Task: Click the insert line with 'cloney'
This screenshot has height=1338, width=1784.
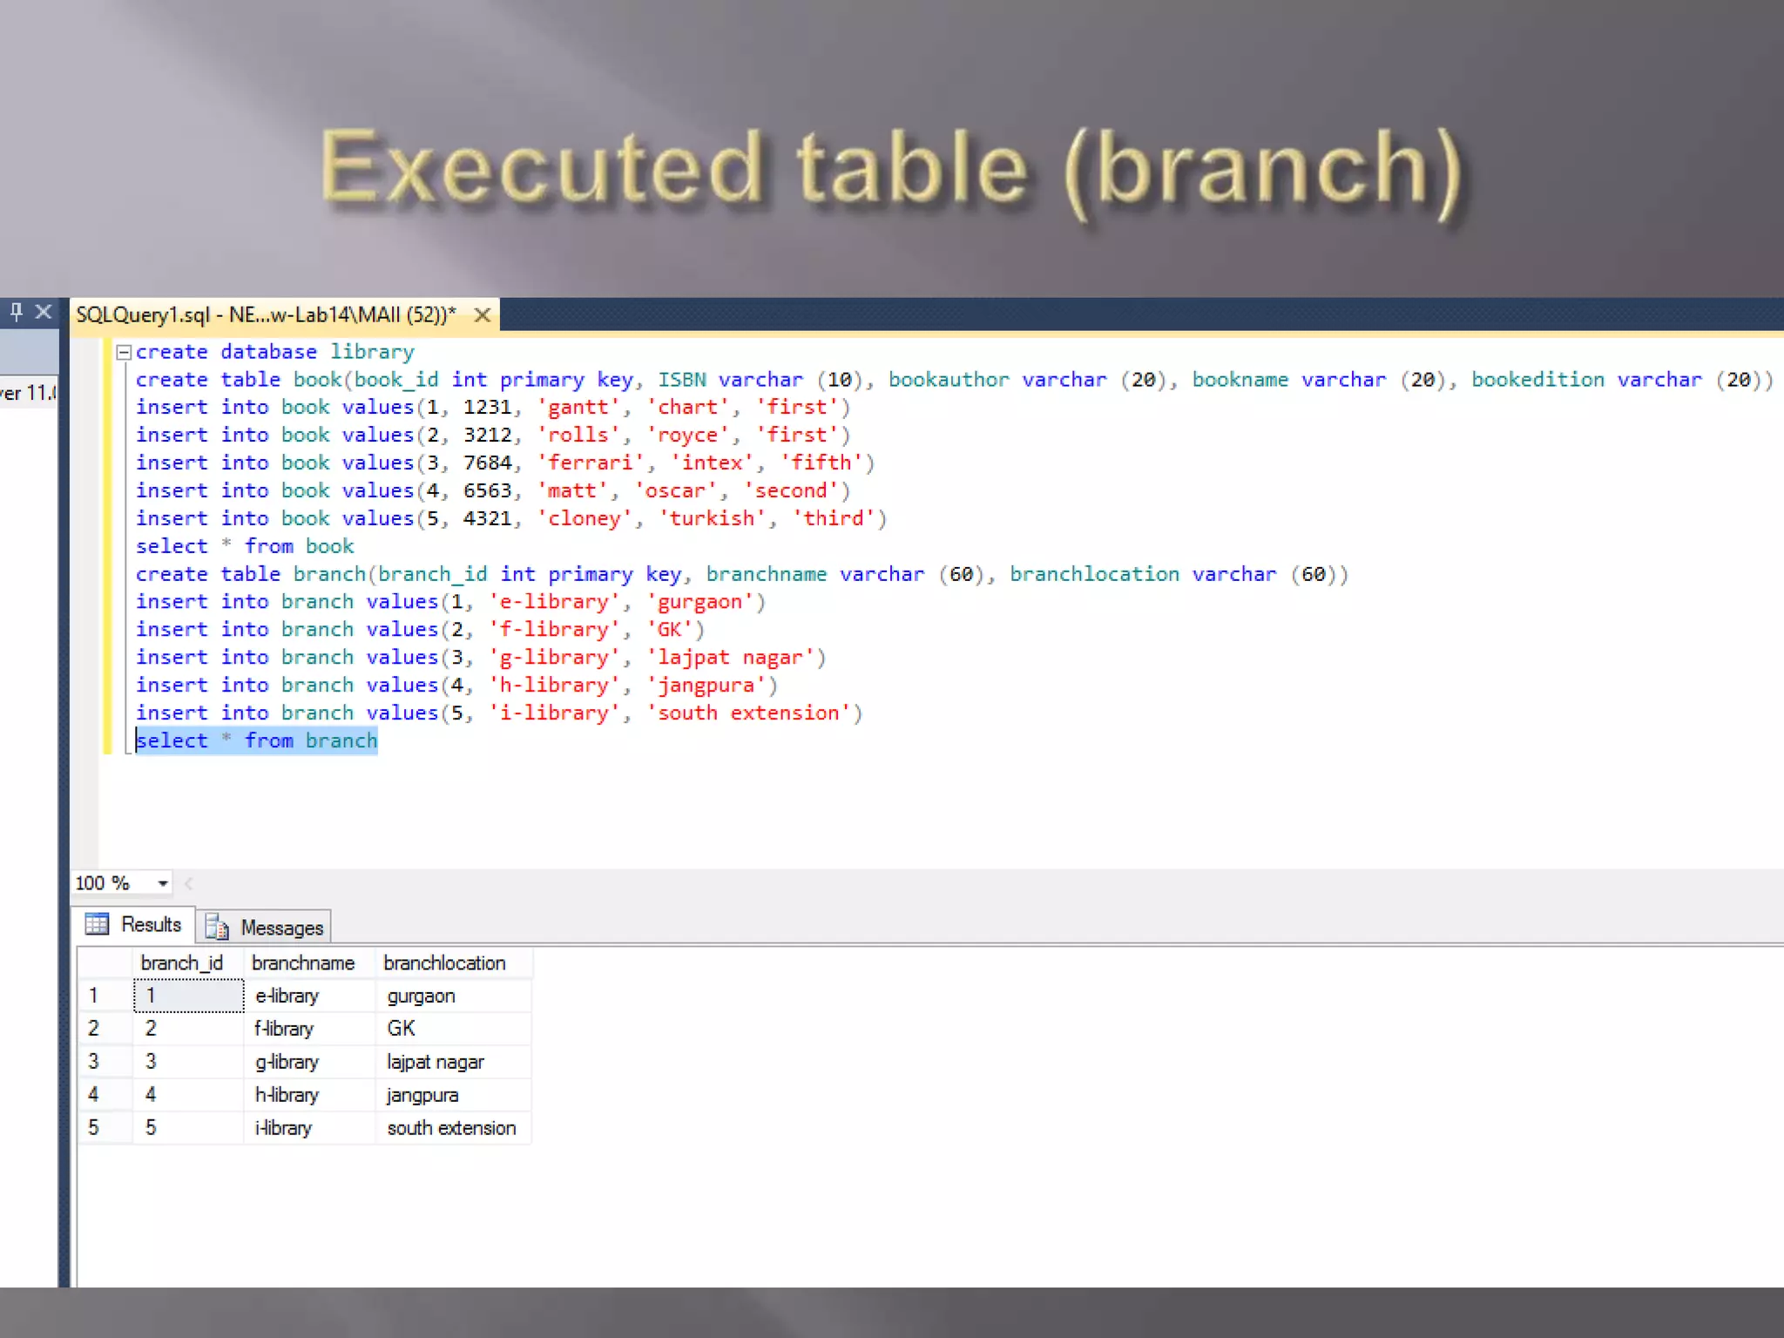Action: click(511, 518)
